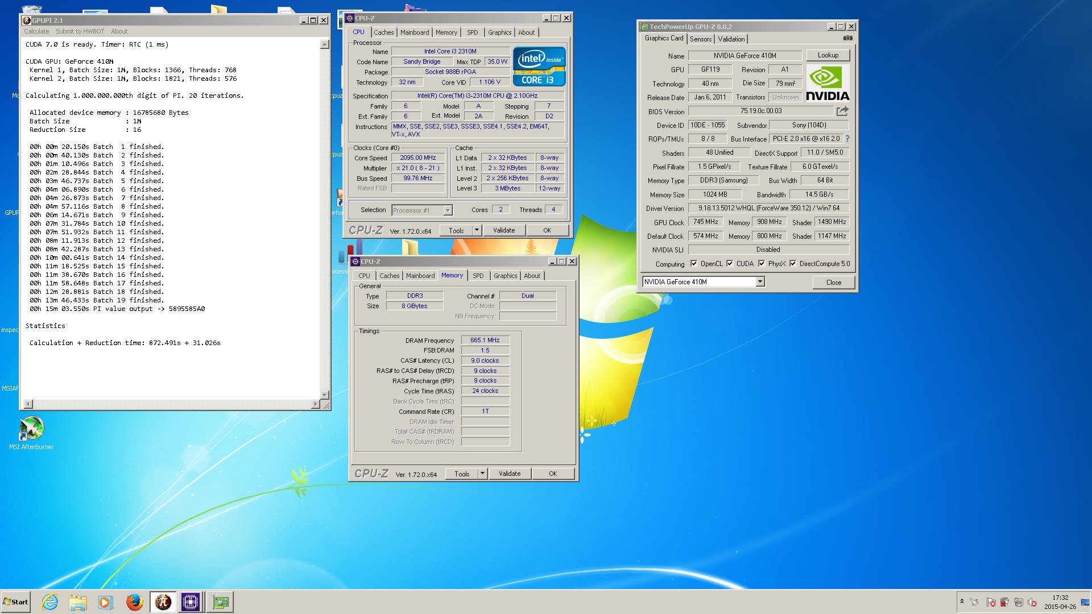Switch to Graphics tab in Memory CPU-Z window

pyautogui.click(x=506, y=276)
